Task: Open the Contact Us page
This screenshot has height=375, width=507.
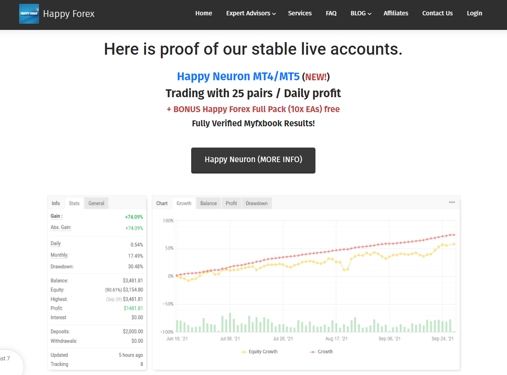Action: (x=437, y=13)
